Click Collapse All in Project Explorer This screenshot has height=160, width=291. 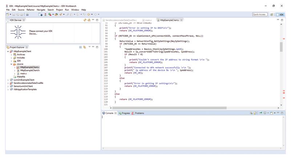(81, 47)
